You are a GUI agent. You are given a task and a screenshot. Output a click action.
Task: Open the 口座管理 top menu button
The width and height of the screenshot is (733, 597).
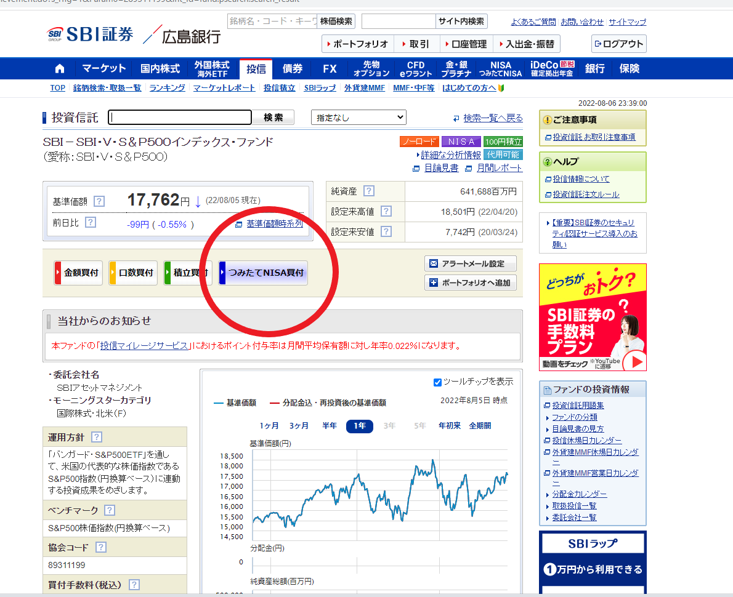[466, 44]
